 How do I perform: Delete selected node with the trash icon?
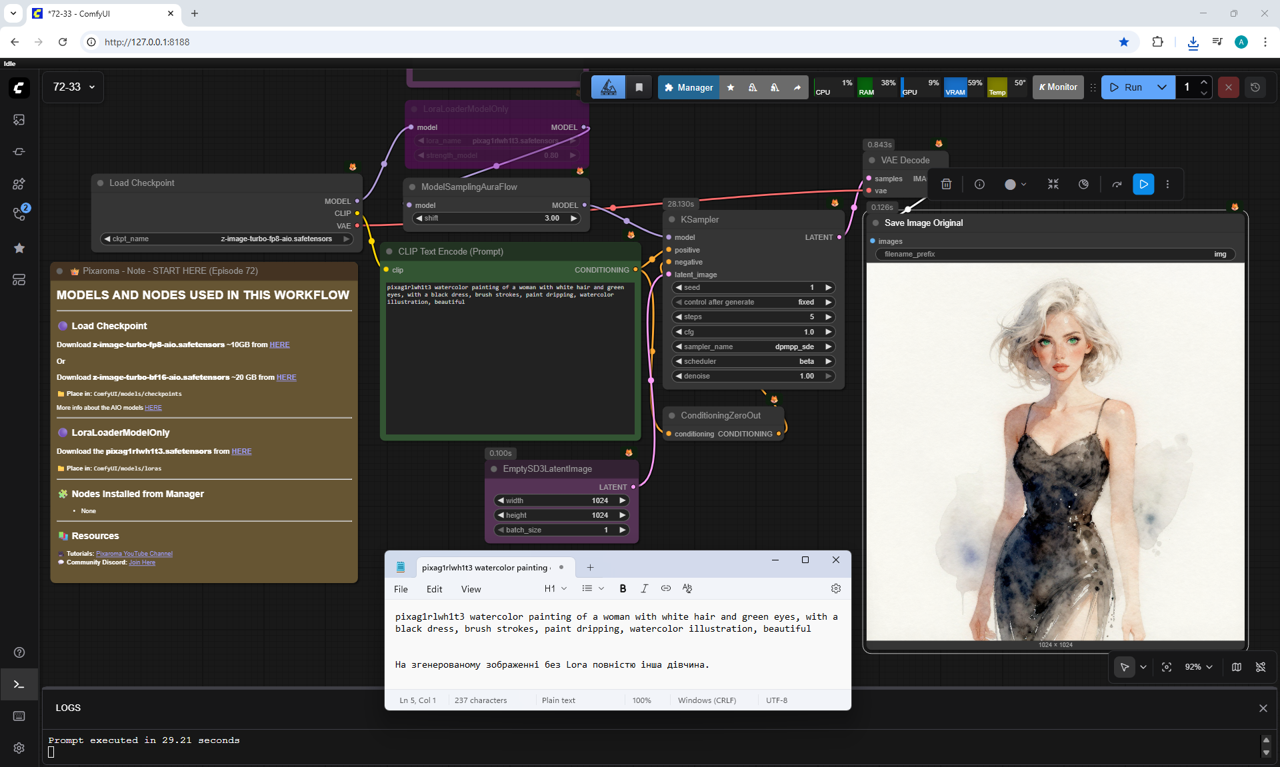pyautogui.click(x=946, y=185)
